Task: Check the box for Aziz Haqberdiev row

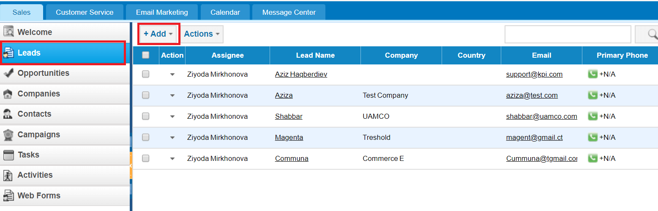Action: 146,74
